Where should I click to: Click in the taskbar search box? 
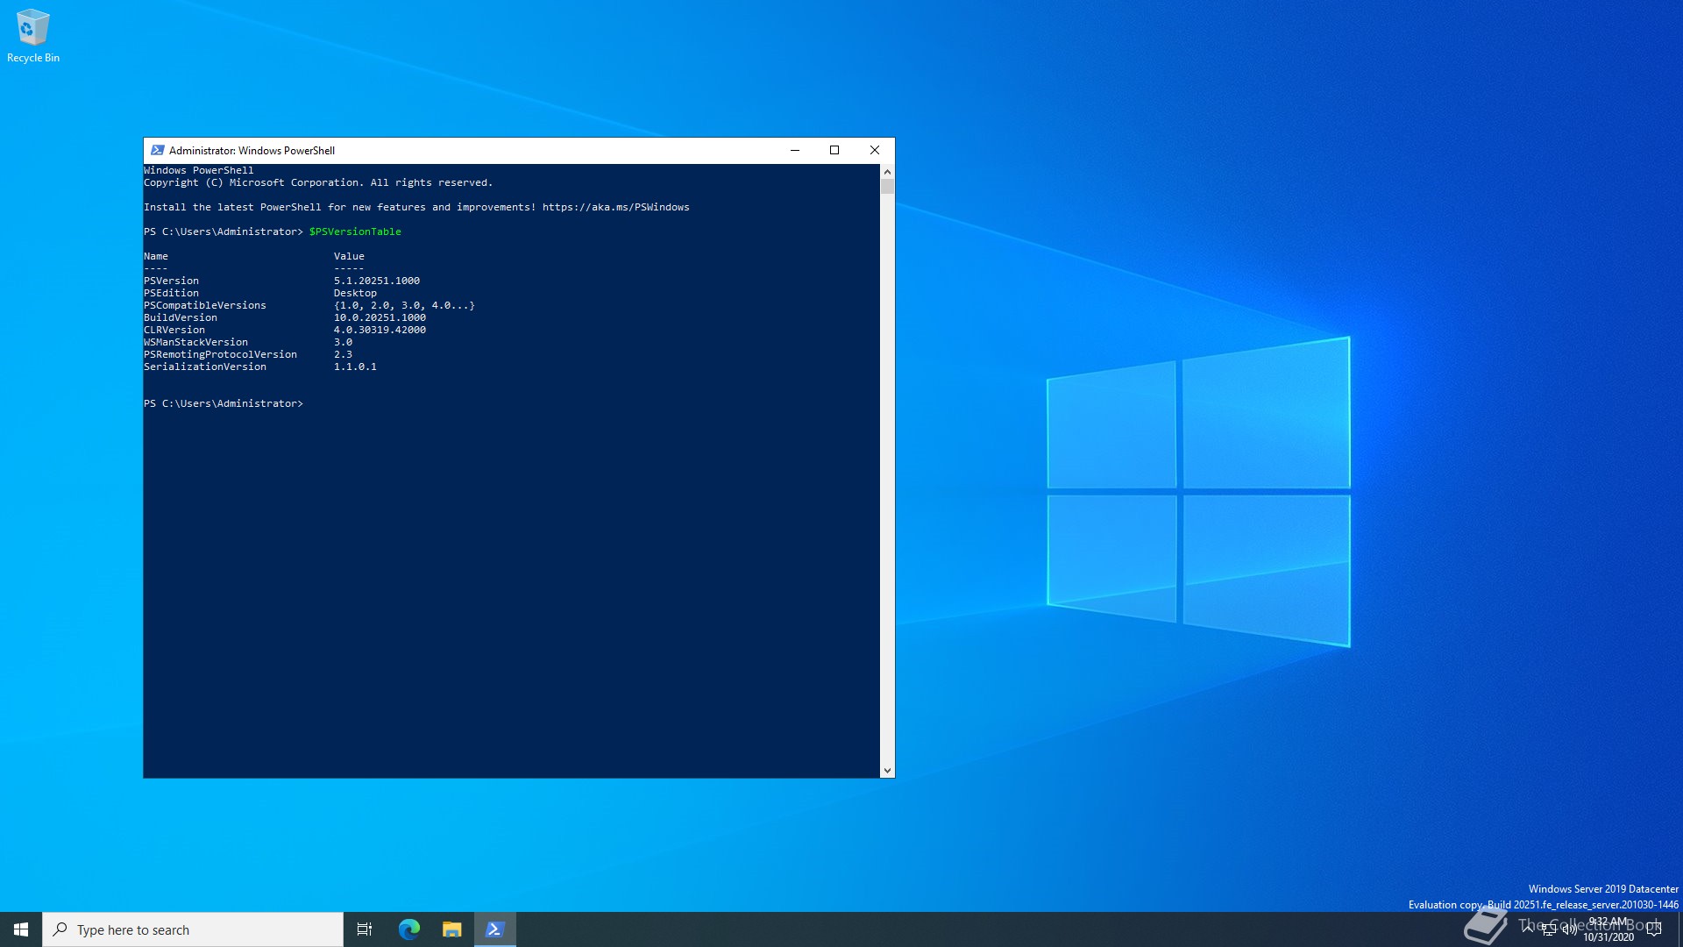[193, 929]
